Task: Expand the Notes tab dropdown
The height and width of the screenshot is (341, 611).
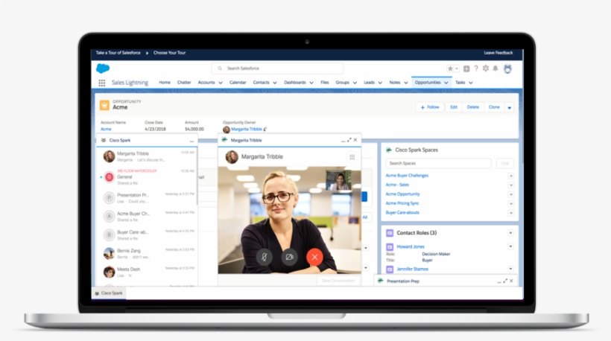Action: [405, 83]
